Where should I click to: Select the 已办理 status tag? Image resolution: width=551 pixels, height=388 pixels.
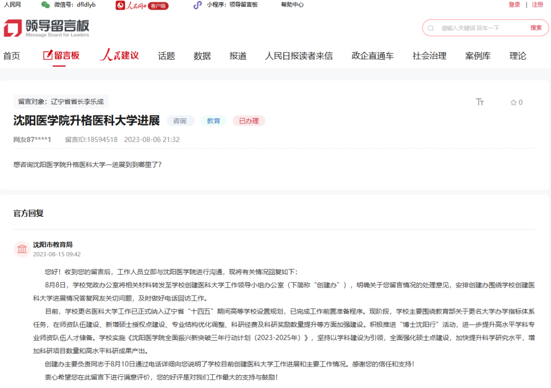click(x=248, y=120)
